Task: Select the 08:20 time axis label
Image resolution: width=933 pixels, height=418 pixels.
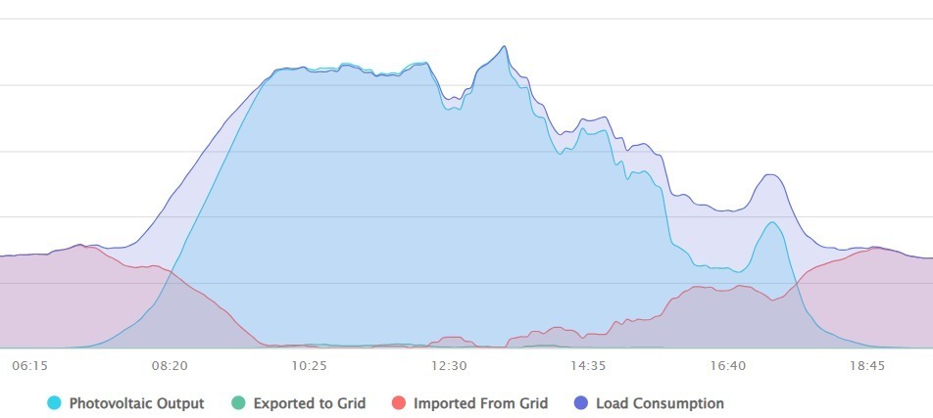Action: (171, 366)
